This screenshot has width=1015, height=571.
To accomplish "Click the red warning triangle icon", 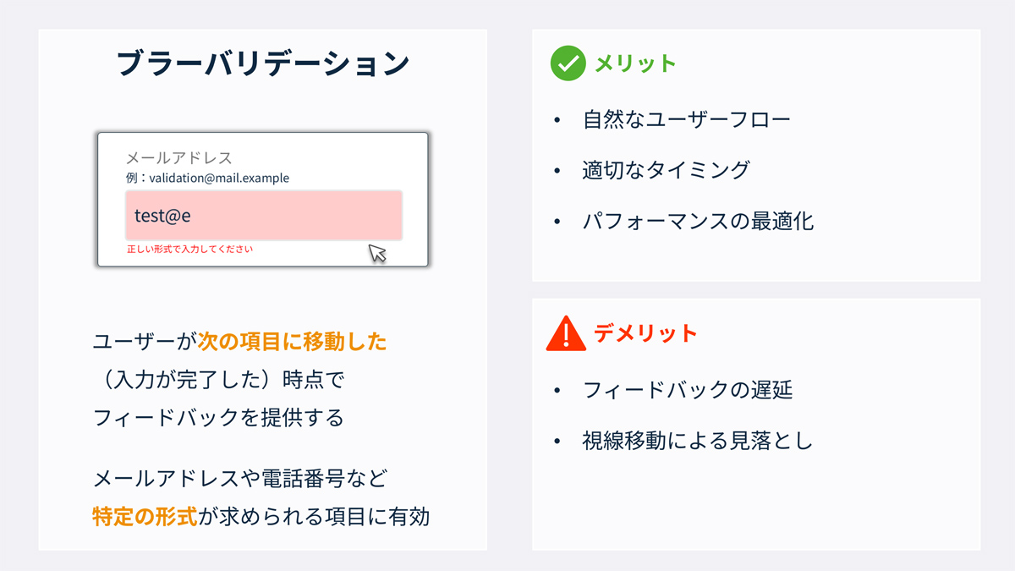I will pyautogui.click(x=567, y=334).
